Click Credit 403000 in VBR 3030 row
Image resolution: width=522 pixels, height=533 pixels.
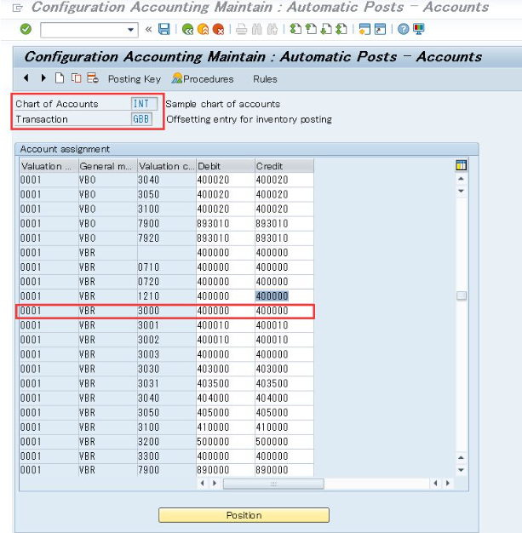pyautogui.click(x=284, y=369)
